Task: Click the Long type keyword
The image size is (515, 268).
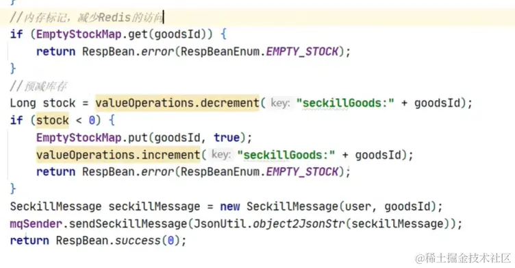Action: point(23,103)
